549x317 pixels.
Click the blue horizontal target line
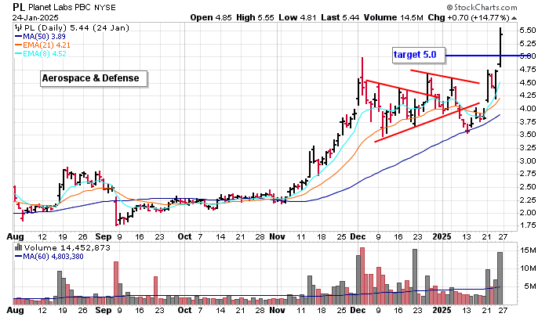tap(478, 56)
